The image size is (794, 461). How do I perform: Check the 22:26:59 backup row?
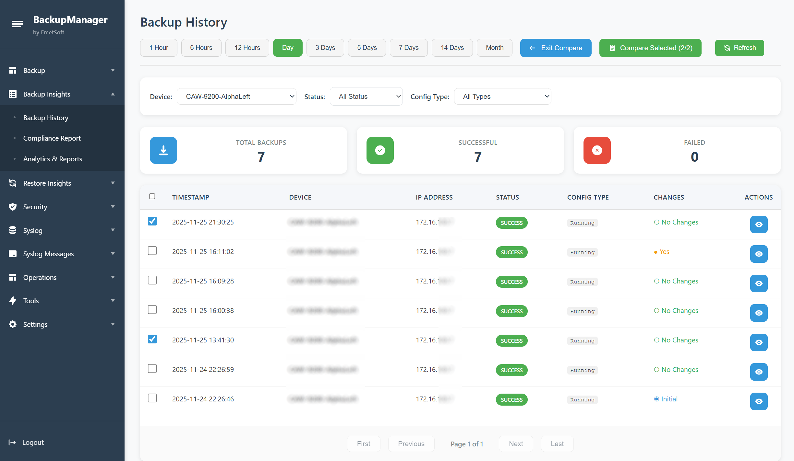[152, 369]
